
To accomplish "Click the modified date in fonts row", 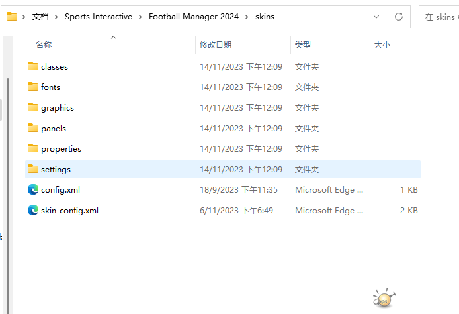I will [241, 87].
